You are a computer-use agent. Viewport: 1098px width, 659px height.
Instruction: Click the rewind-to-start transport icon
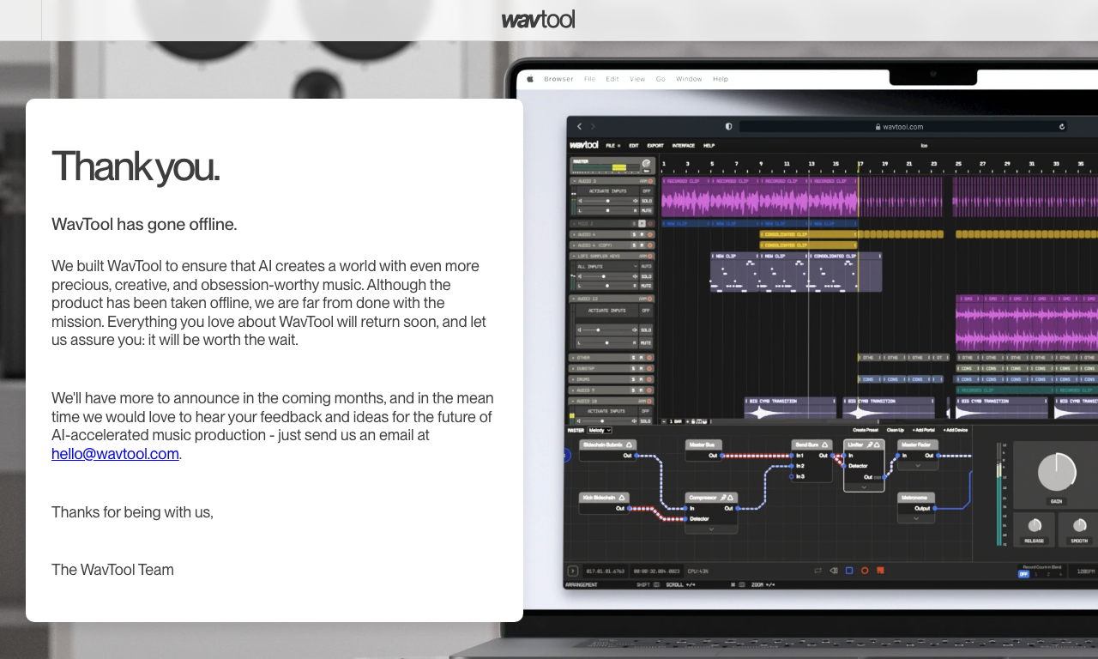tap(833, 571)
